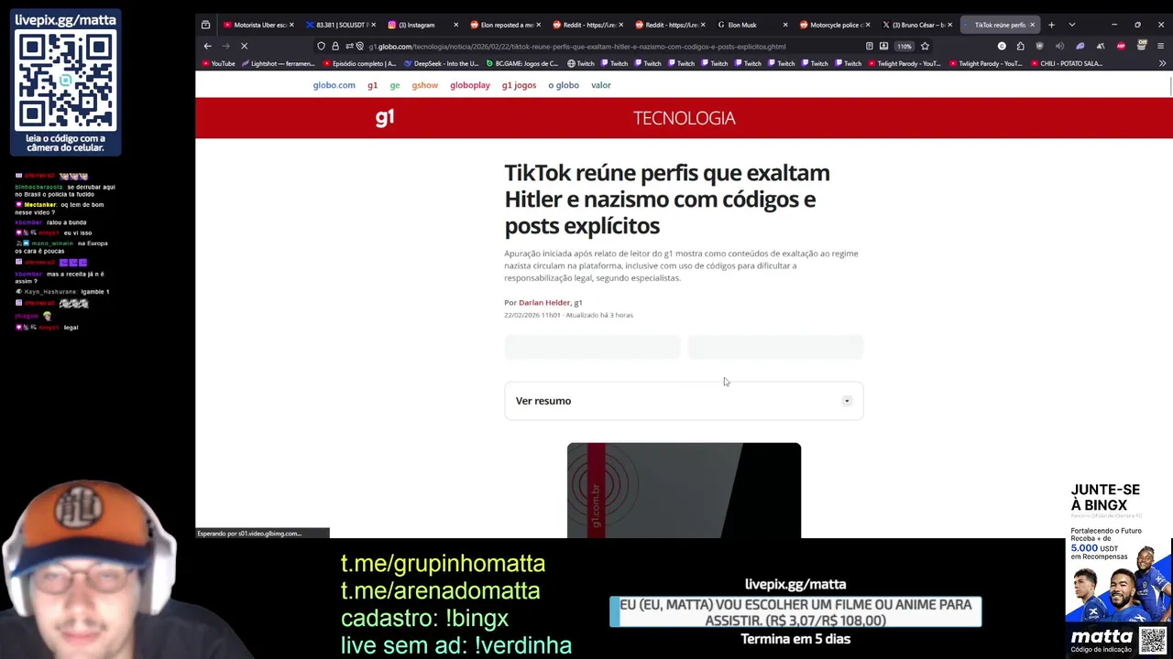1173x659 pixels.
Task: Click the livepix QR code at top left
Action: (66, 80)
